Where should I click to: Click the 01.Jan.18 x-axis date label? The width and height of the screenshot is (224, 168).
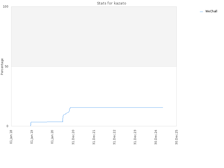[x=11, y=137]
